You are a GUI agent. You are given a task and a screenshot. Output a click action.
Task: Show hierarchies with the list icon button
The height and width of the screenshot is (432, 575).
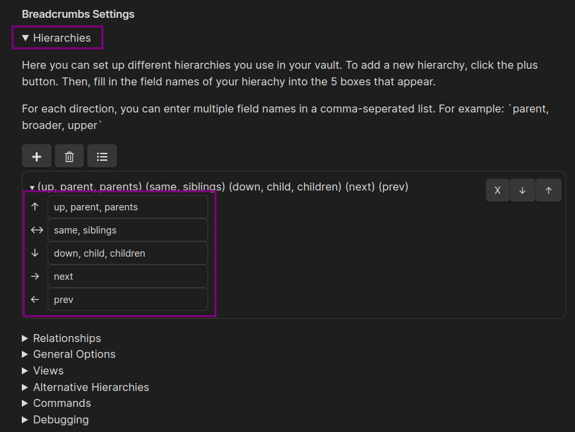[102, 156]
